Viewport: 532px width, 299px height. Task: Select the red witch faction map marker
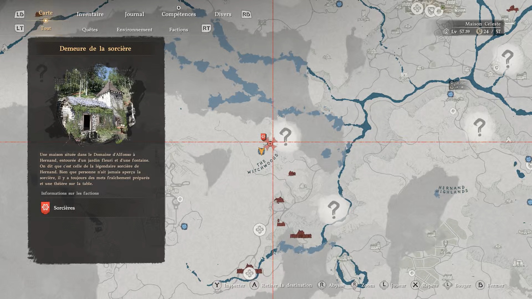pos(263,137)
